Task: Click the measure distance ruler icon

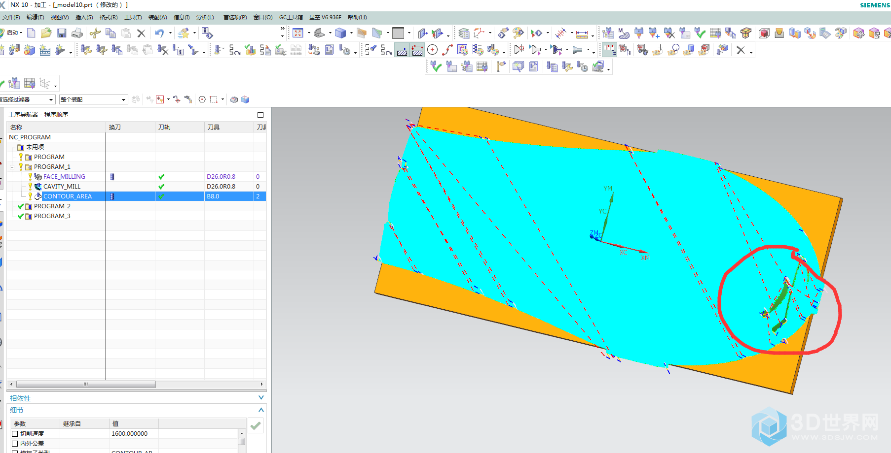Action: [x=582, y=33]
